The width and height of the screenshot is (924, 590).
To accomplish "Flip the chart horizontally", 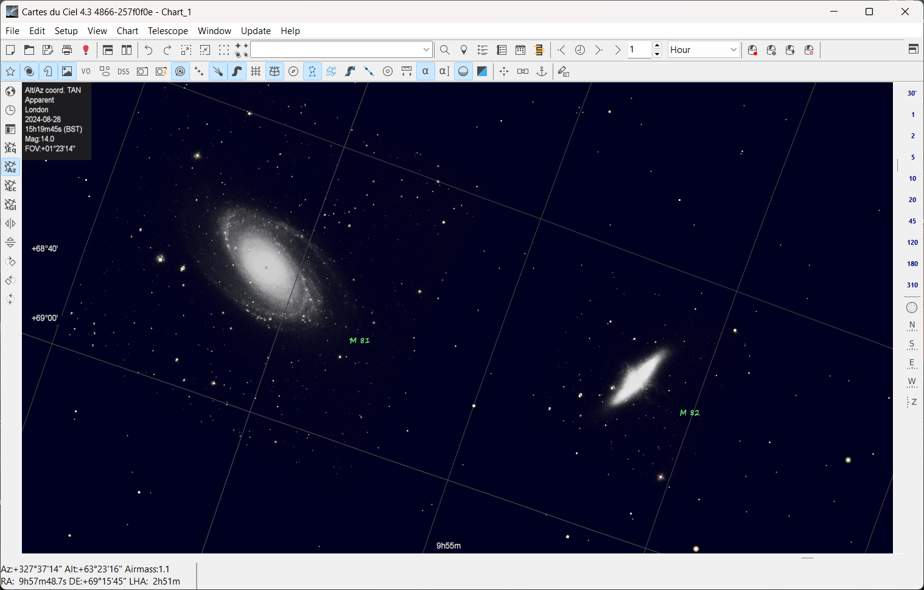I will click(x=10, y=223).
